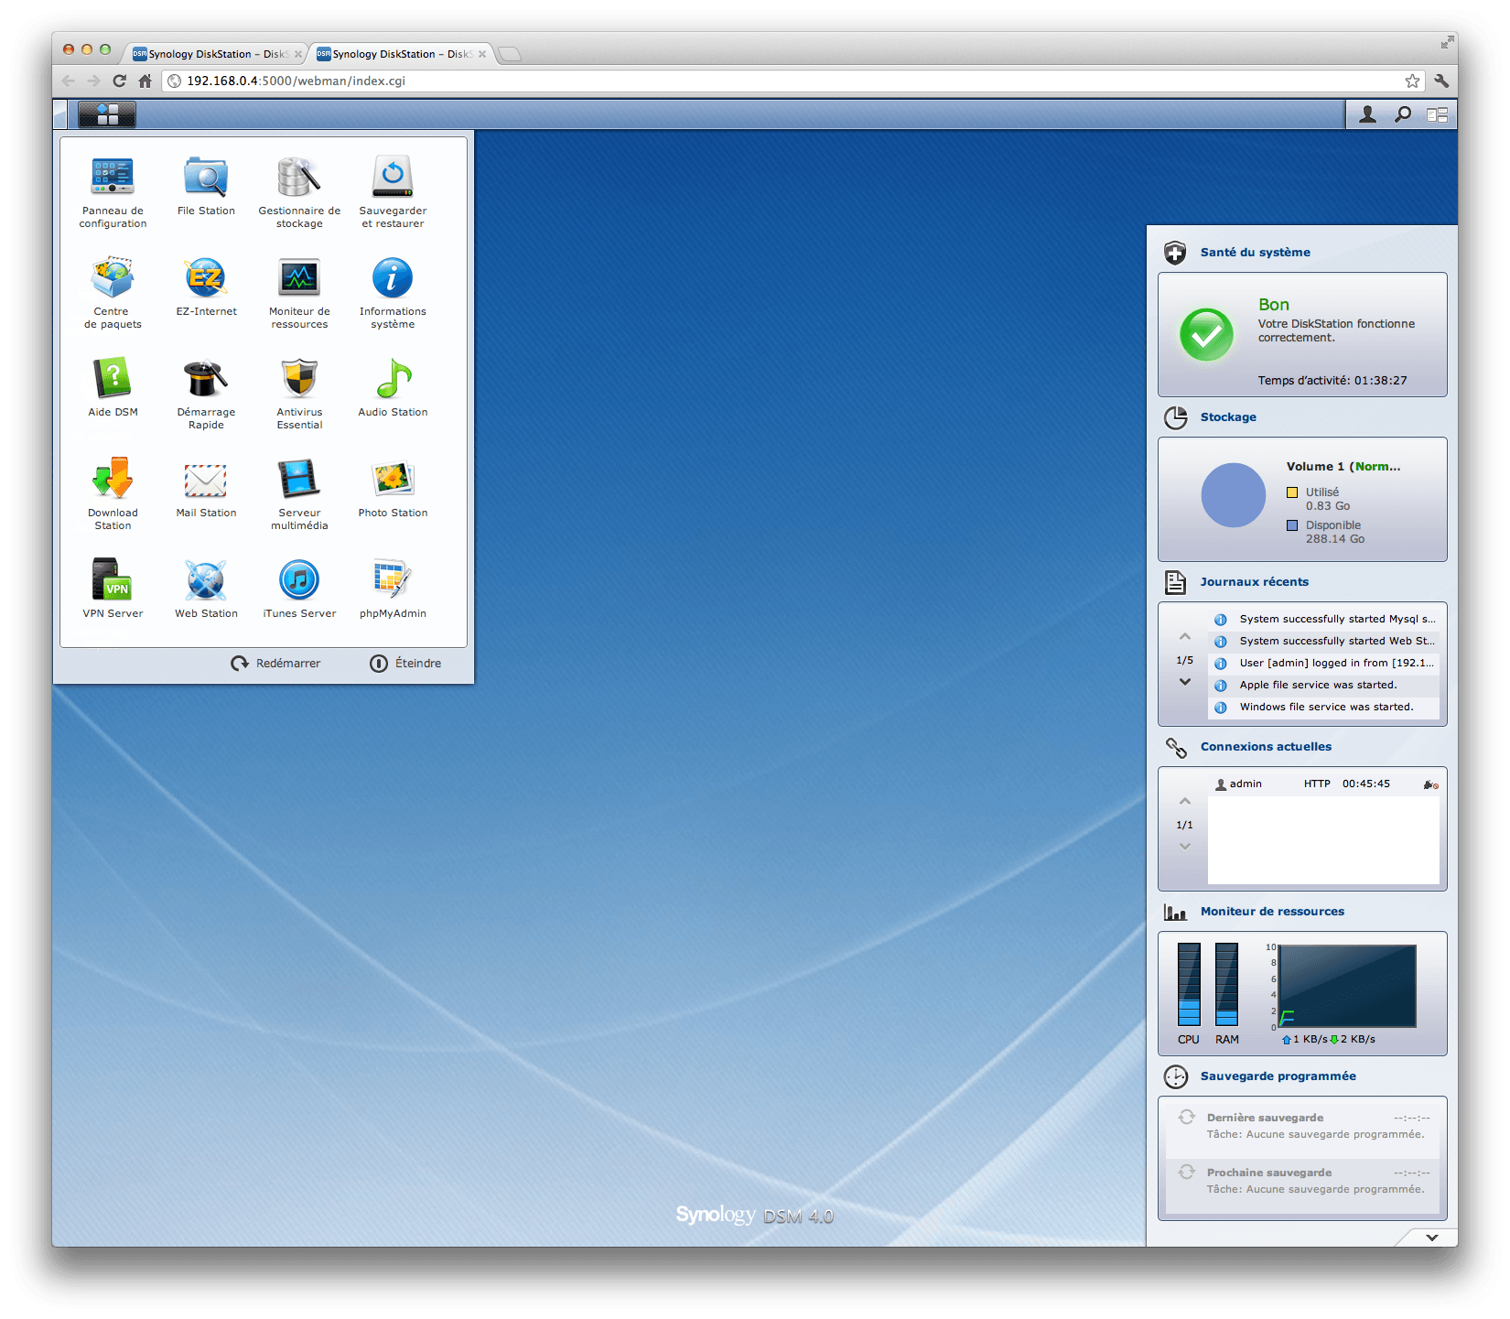Click the Volume 1 storage pie chart
Image resolution: width=1510 pixels, height=1319 pixels.
click(x=1233, y=495)
